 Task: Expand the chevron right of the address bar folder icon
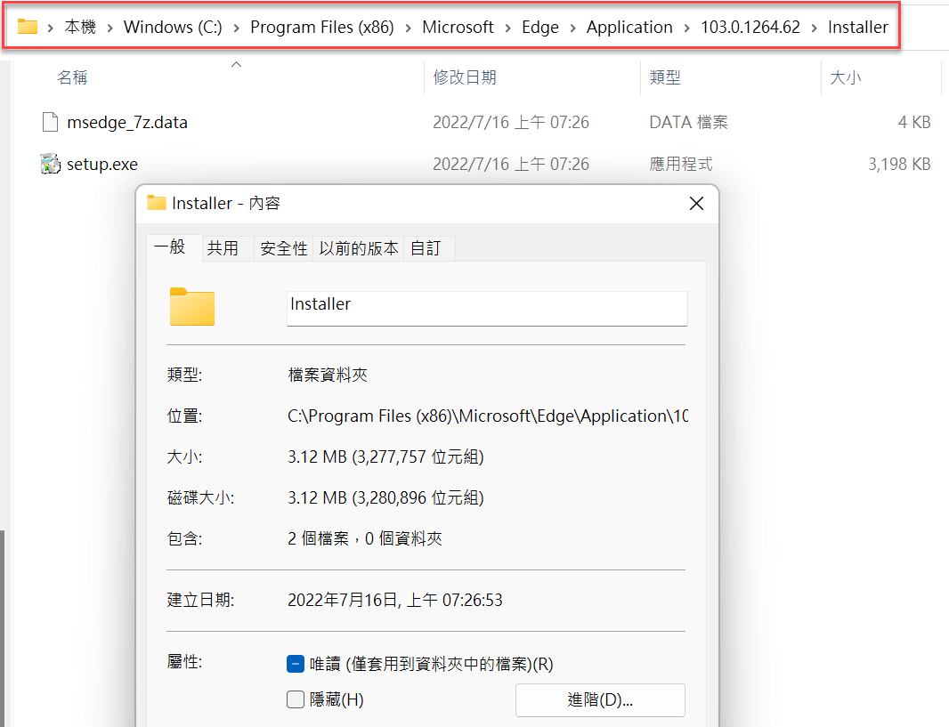[x=50, y=28]
